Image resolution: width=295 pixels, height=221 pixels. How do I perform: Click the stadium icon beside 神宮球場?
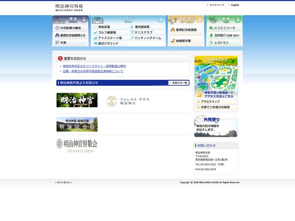(95, 27)
